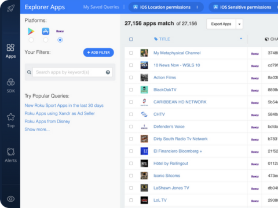Click the Export Apps button
This screenshot has width=278, height=208.
[221, 24]
